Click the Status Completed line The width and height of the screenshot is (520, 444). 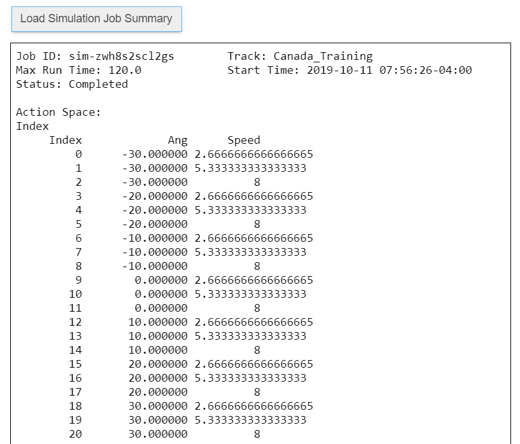(x=72, y=85)
